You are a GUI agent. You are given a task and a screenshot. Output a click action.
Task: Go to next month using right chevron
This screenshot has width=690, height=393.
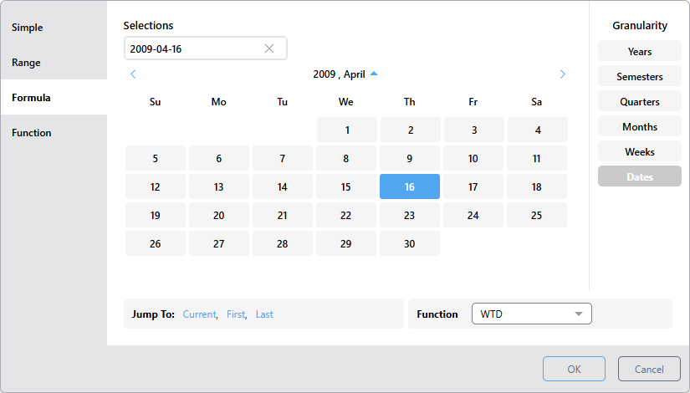pos(562,74)
